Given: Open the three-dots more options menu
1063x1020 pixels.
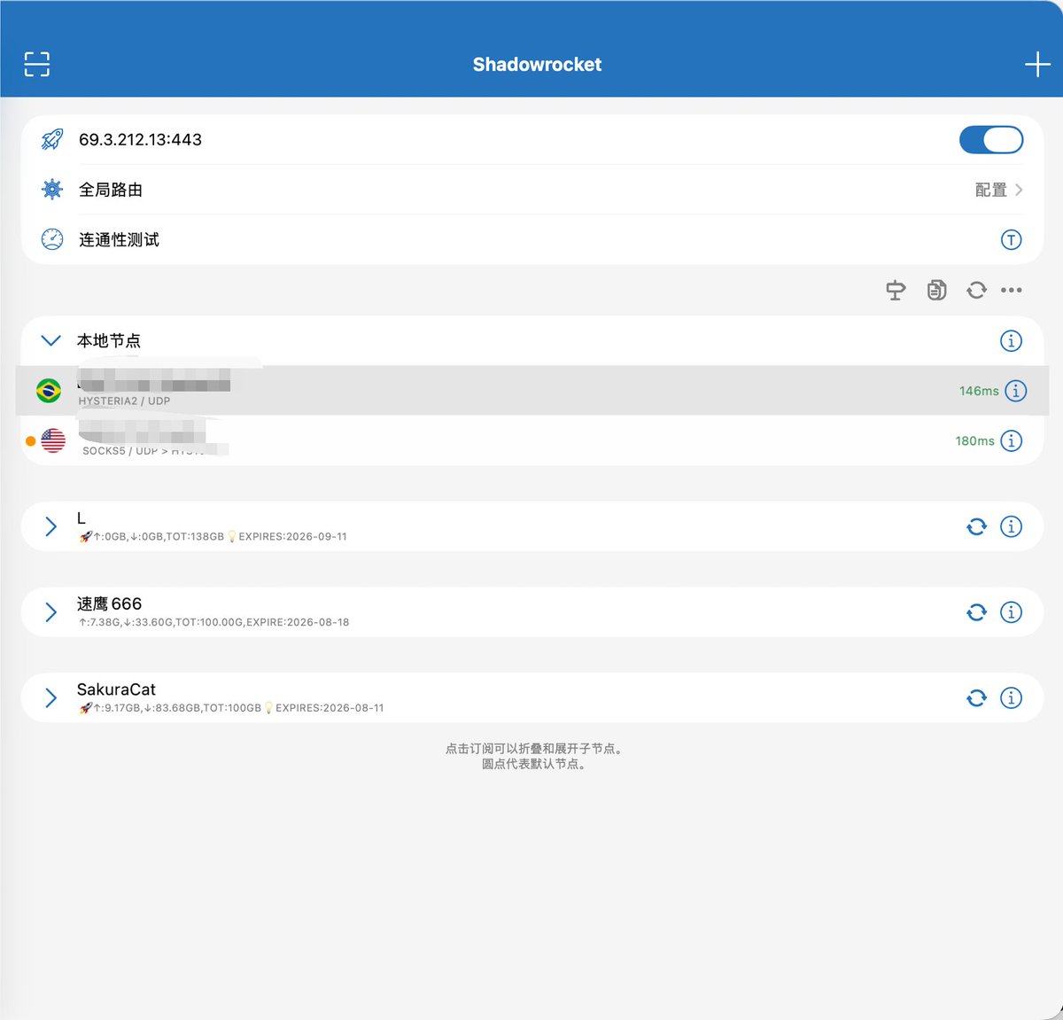Looking at the screenshot, I should (x=1012, y=290).
